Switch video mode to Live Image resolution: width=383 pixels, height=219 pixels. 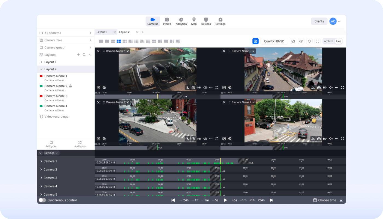(338, 41)
